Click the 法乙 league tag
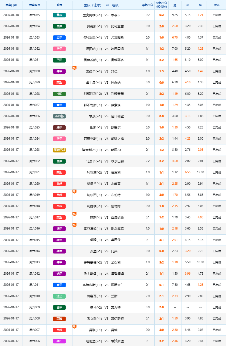This screenshot has width=226, height=346. tap(59, 296)
